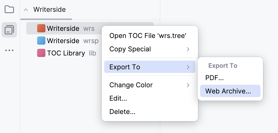Choose Open TOC File 'wrs.tree'
Image resolution: width=278 pixels, height=133 pixels.
148,36
